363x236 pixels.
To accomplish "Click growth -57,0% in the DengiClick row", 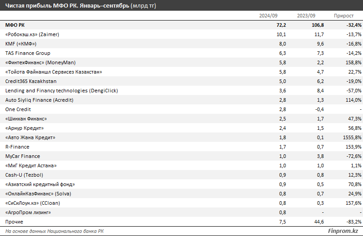I will 354,91.
